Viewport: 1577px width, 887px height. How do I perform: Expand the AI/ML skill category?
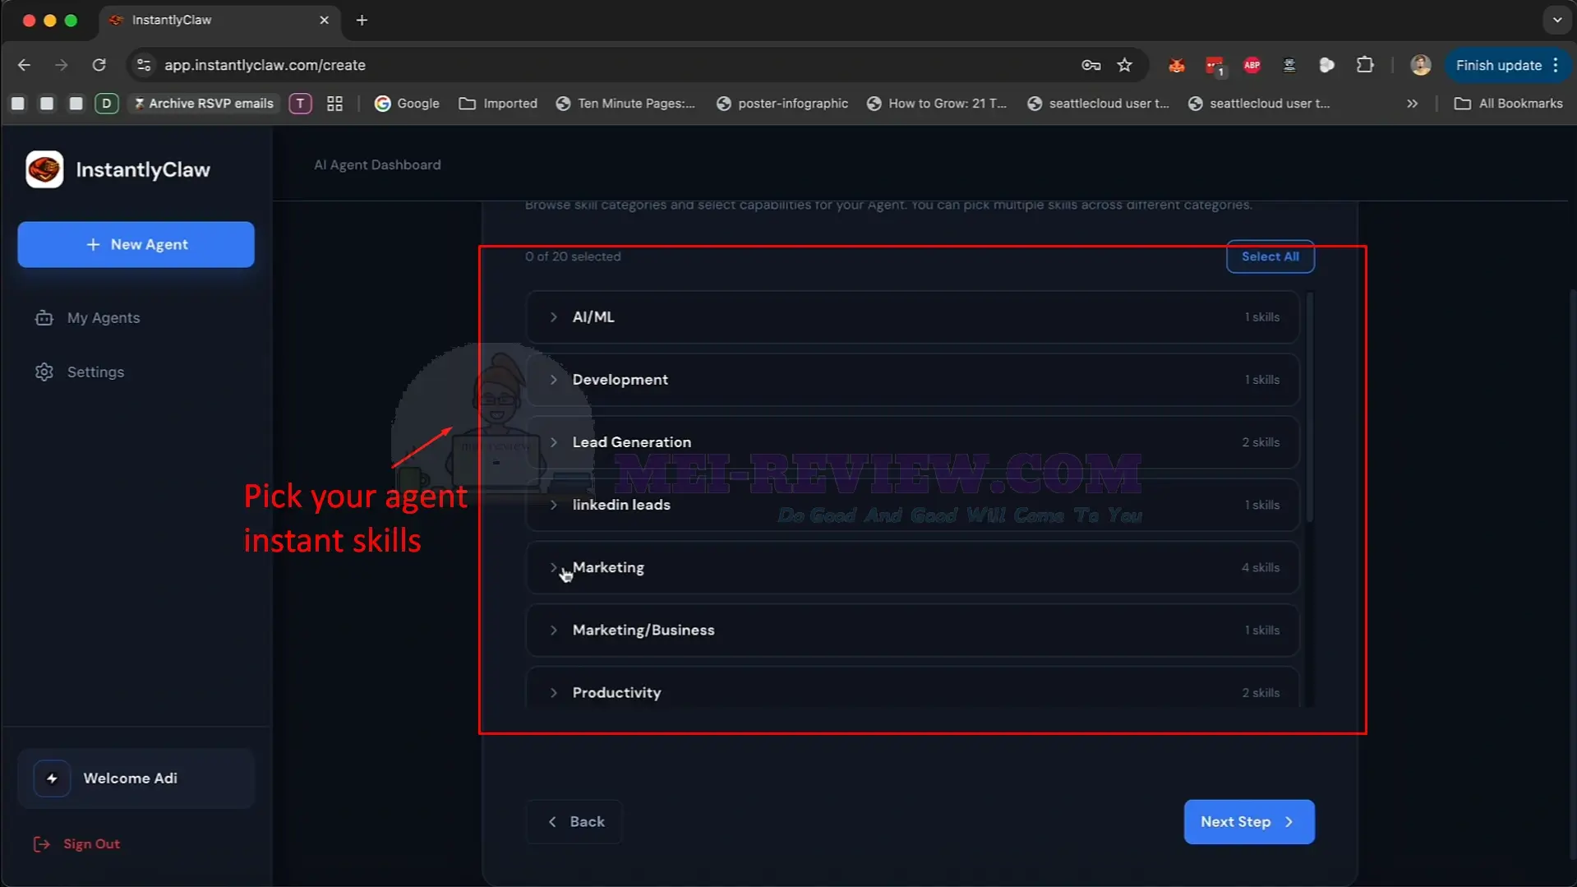point(912,317)
